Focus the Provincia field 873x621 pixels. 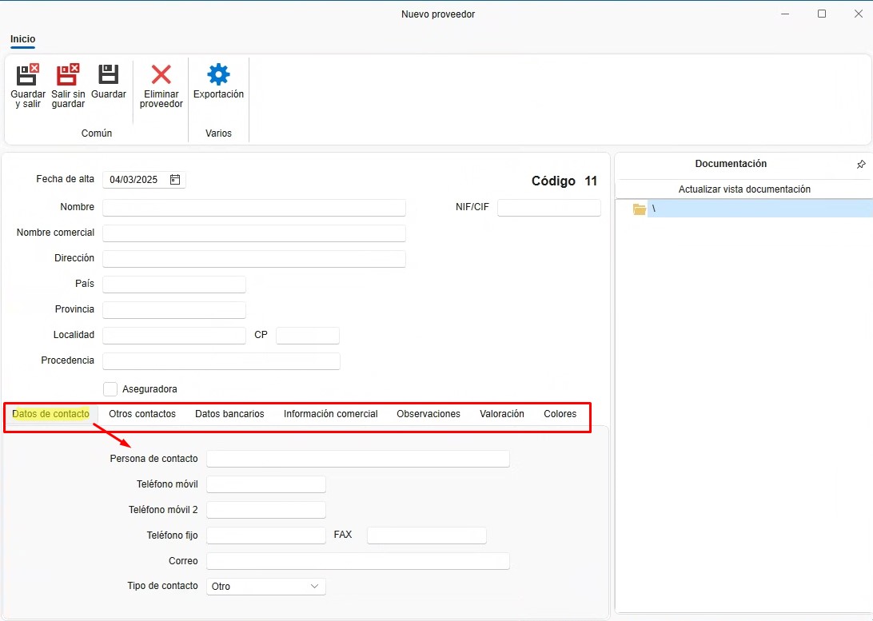(x=174, y=310)
